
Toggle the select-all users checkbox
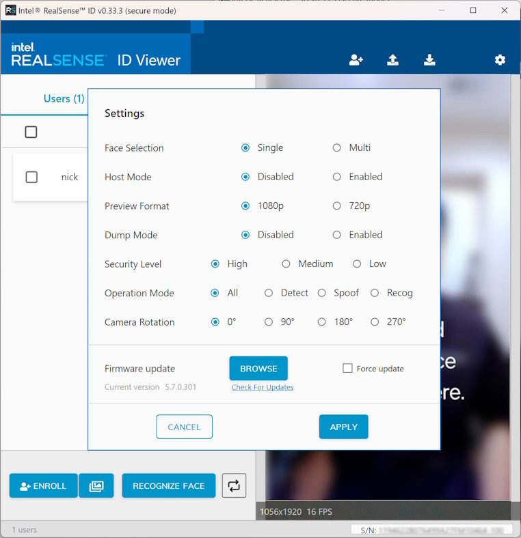(x=31, y=132)
